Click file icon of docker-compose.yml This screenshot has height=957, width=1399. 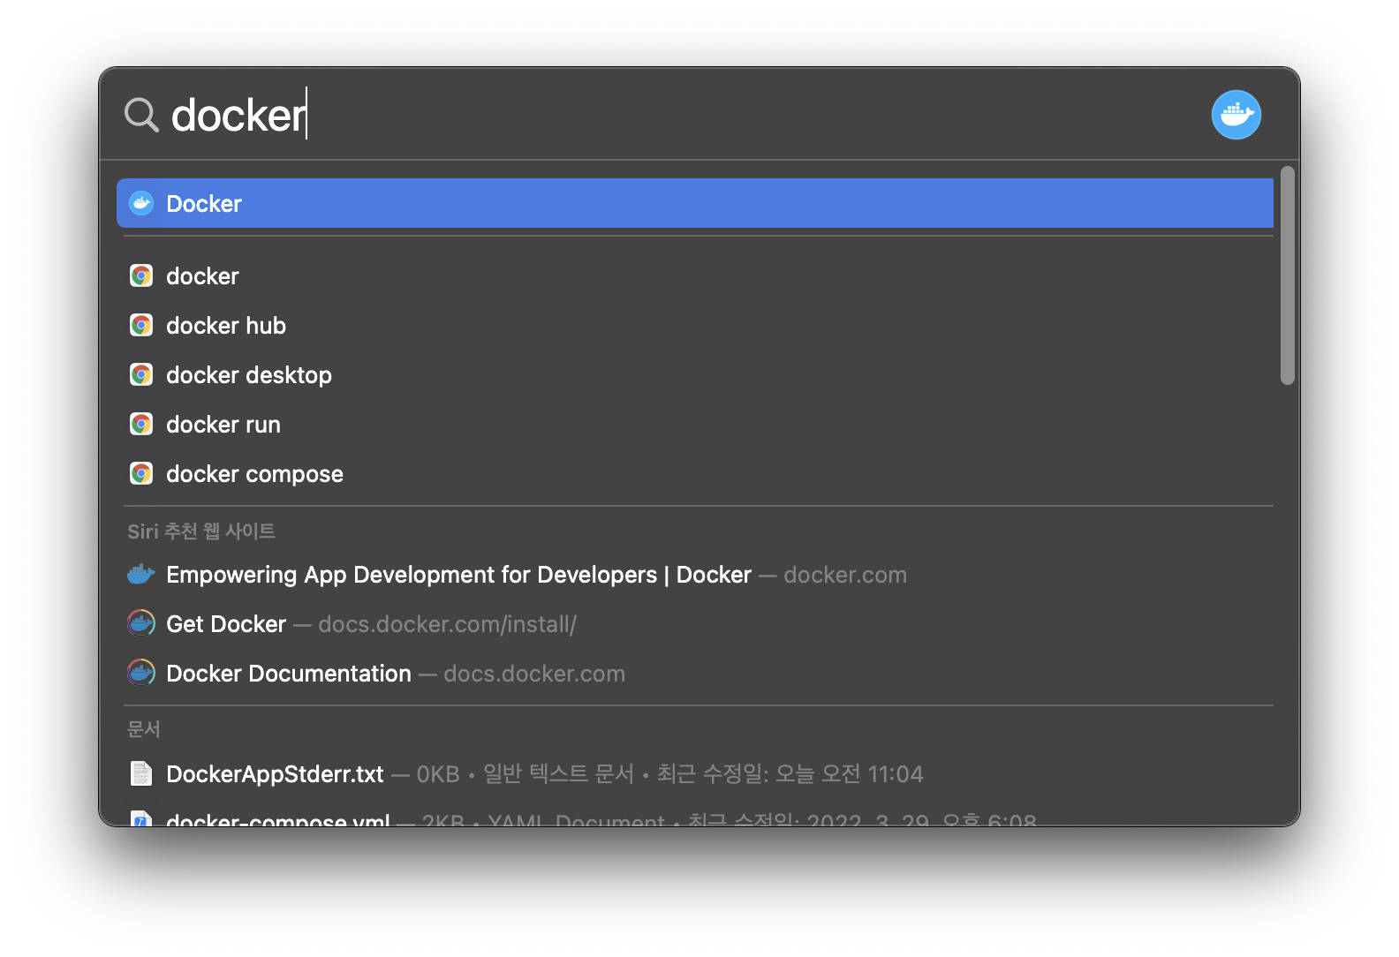[141, 819]
